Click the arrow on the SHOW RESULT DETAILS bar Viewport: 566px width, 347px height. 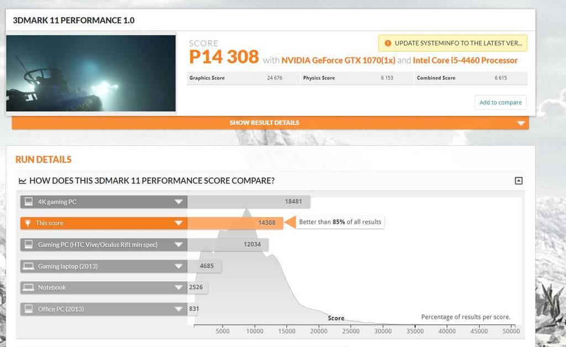tap(521, 123)
